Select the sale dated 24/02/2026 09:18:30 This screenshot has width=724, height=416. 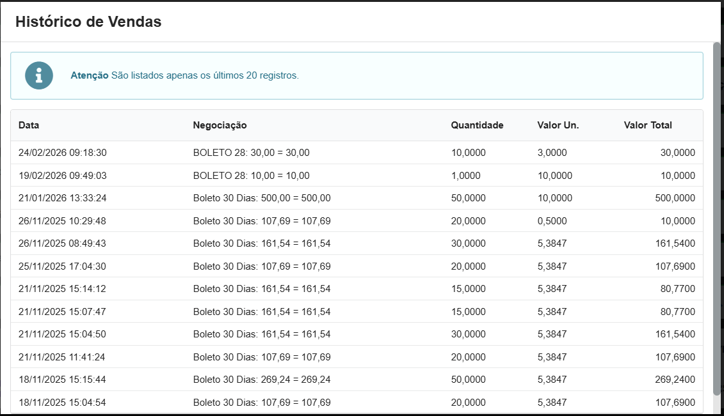pos(63,153)
